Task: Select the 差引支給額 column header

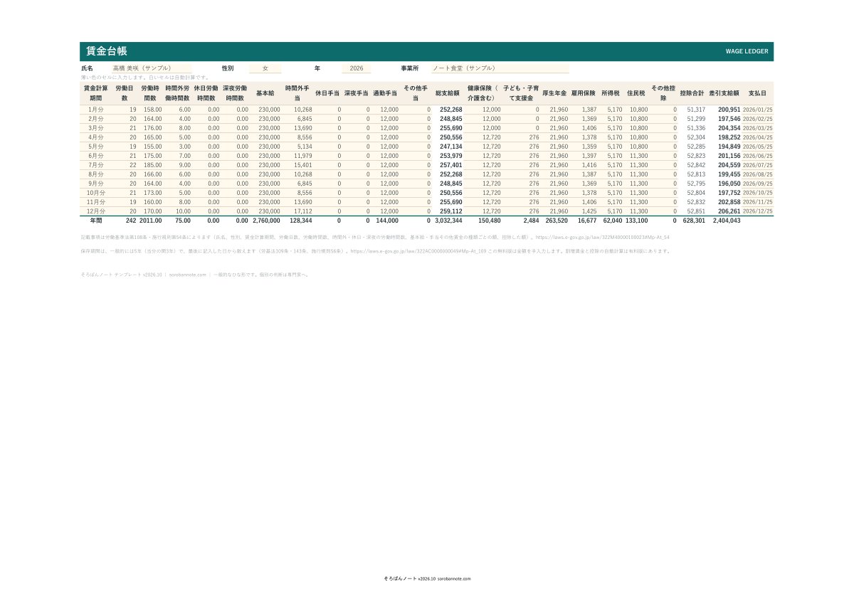Action: click(x=724, y=92)
